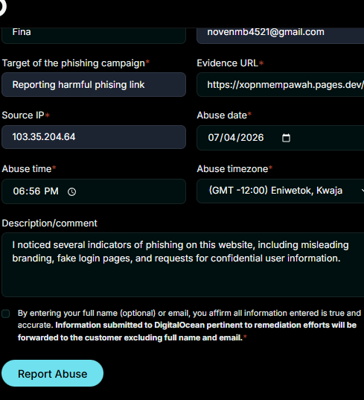The height and width of the screenshot is (400, 364).
Task: Click the Description/comment label
Action: (x=49, y=223)
